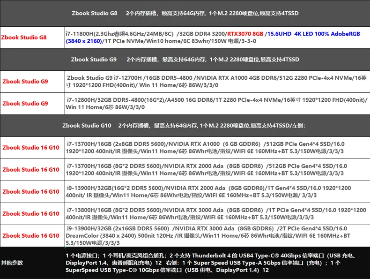Select the dark Zbook Studio G9 section header row
This screenshot has width=370, height=279.
coord(185,60)
